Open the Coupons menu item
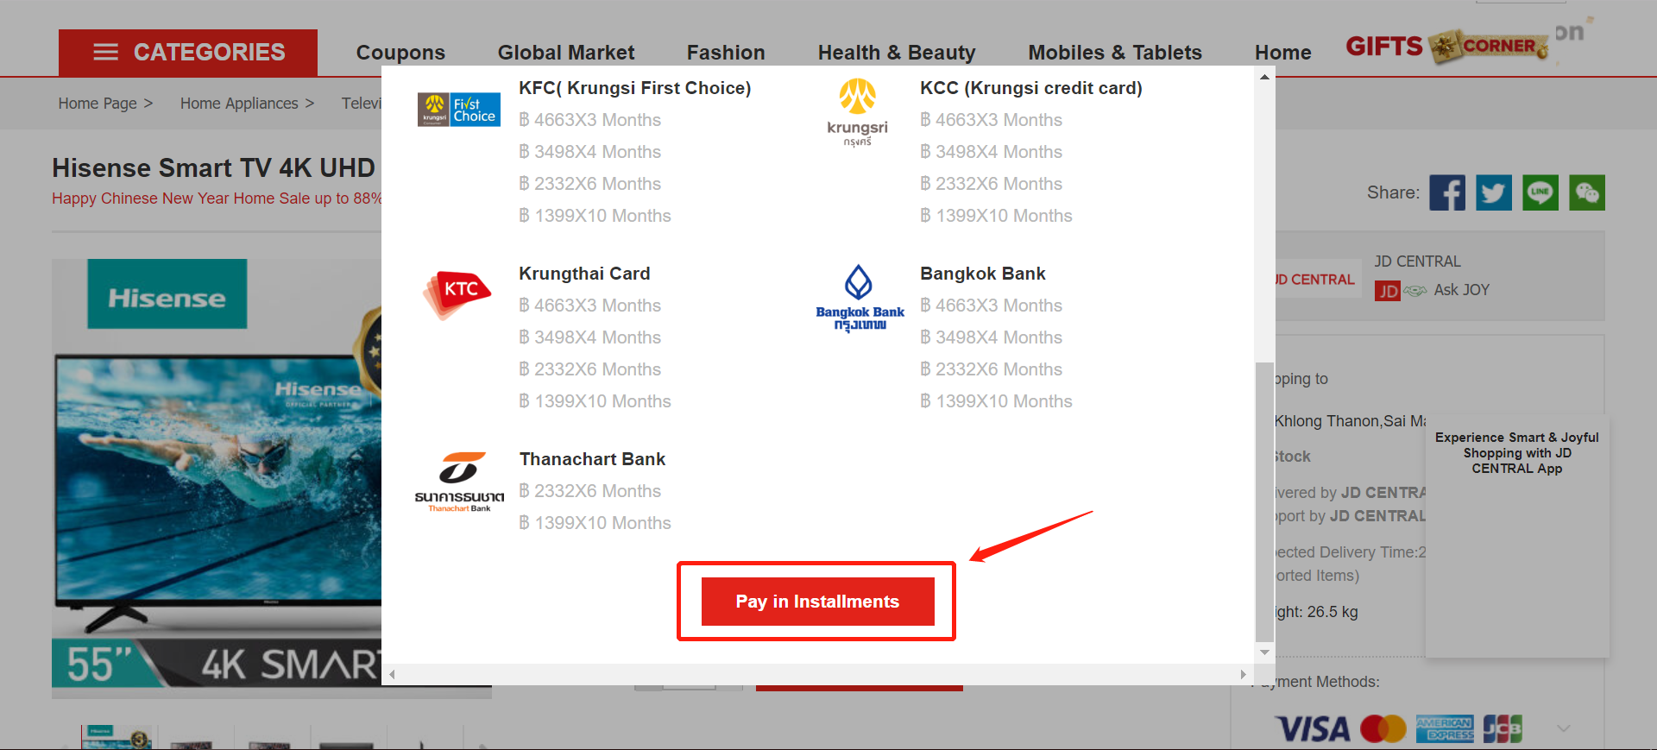Screen dimensions: 1657x750 [400, 53]
